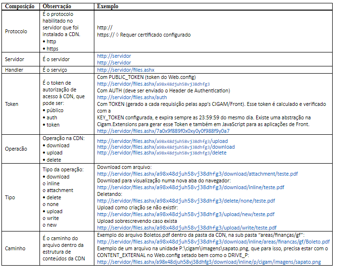Click the 'Download com arquivo:' label
The height and width of the screenshot is (270, 337).
click(x=124, y=167)
